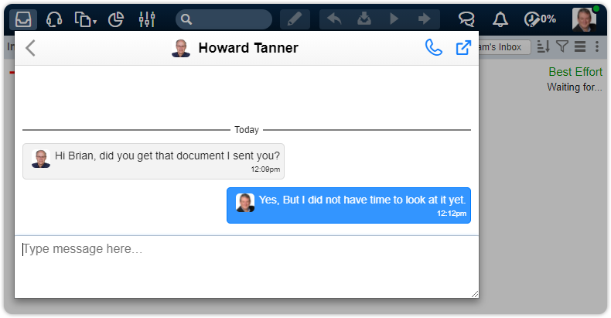Call Howard Tanner with phone icon
611x318 pixels.
pyautogui.click(x=434, y=47)
